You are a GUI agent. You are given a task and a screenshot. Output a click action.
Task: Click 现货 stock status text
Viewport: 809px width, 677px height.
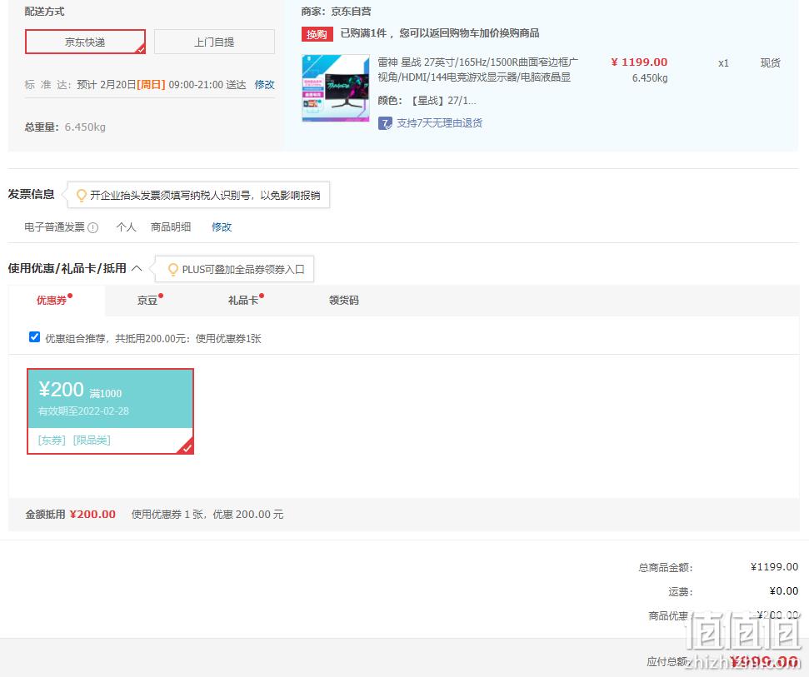pyautogui.click(x=771, y=63)
